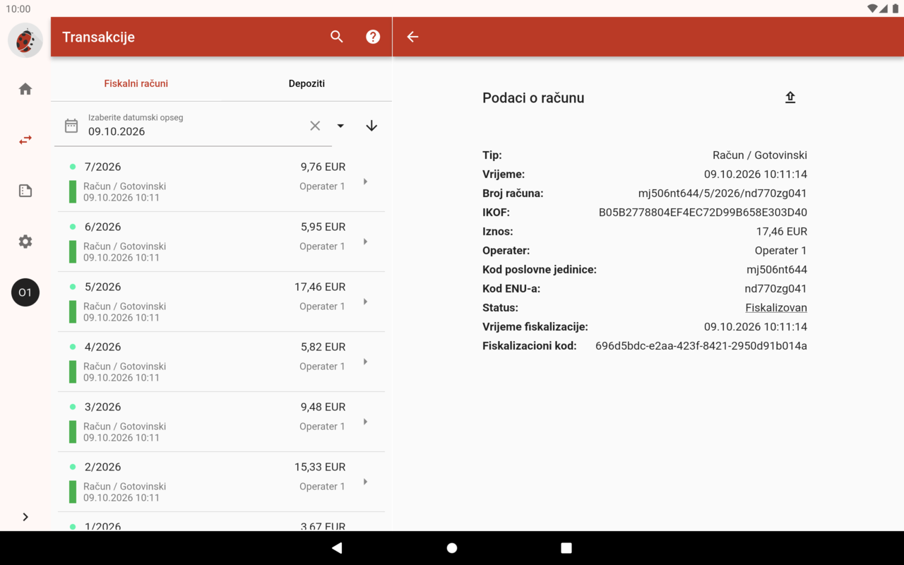
Task: Select invoice 5/2026 for 17,46 EUR
Action: click(221, 302)
